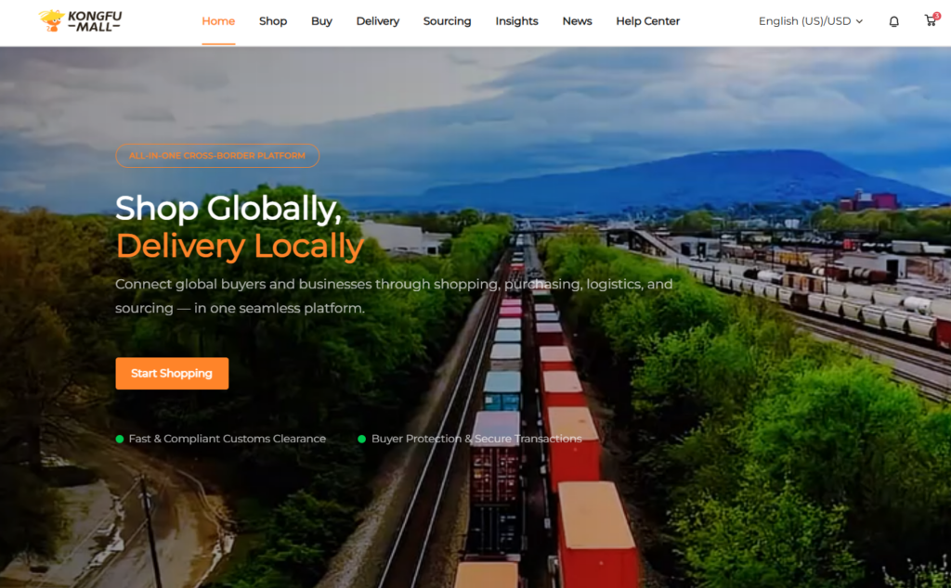Click the green dot beside Customs Clearance
Screen dimensions: 951x588
click(x=120, y=439)
